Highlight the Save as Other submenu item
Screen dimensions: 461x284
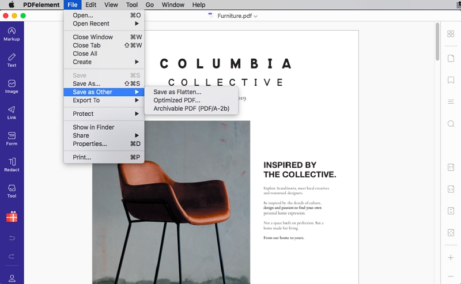pos(104,92)
